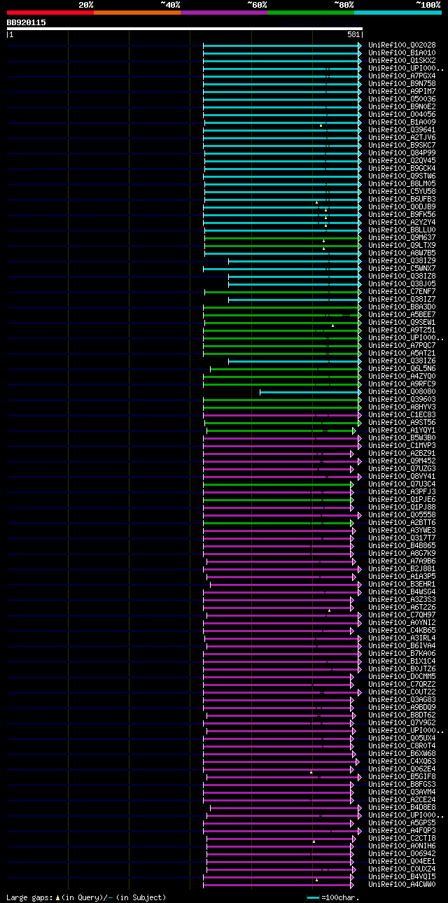Click the green arrowhead on the A1YQY1 row

point(353,430)
